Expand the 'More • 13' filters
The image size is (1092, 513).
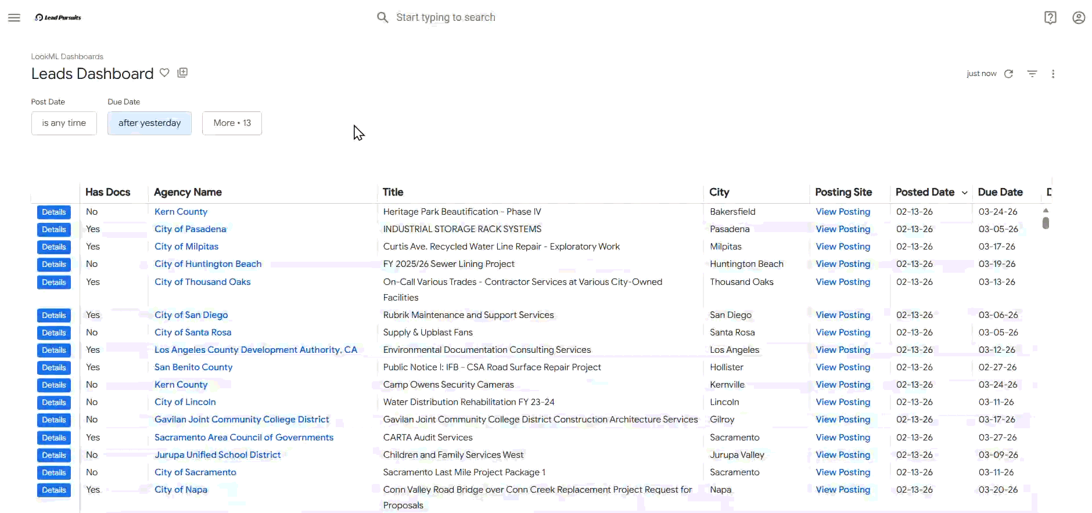(x=232, y=123)
